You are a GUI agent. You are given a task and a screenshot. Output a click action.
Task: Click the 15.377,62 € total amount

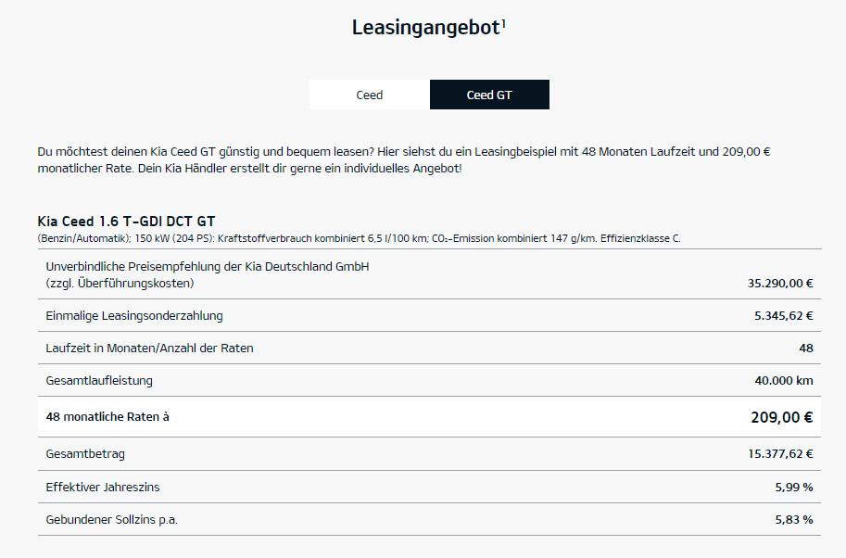click(780, 454)
